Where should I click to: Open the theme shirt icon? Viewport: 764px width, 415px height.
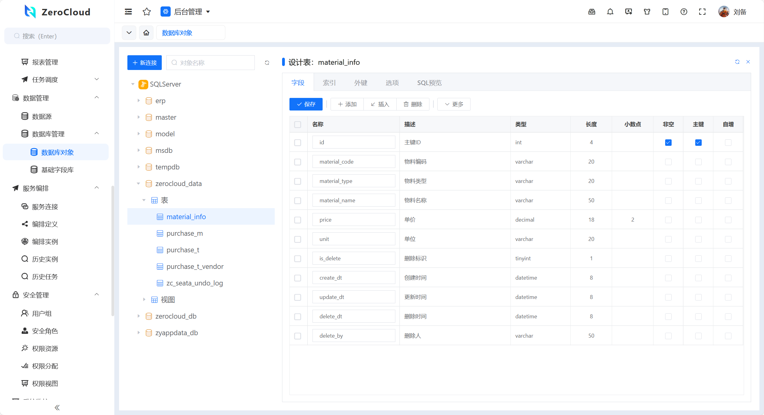coord(647,12)
